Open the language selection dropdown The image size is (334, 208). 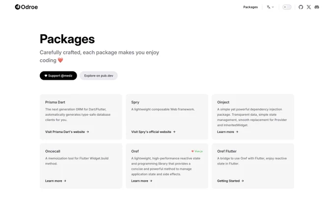[270, 7]
